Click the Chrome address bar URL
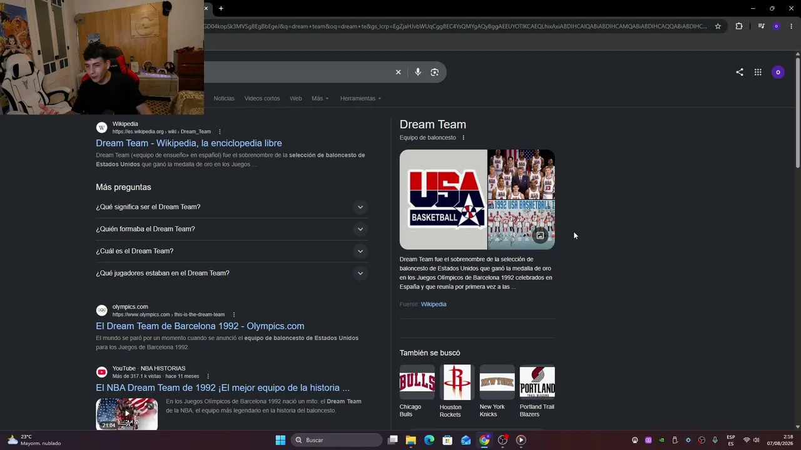 click(x=456, y=26)
